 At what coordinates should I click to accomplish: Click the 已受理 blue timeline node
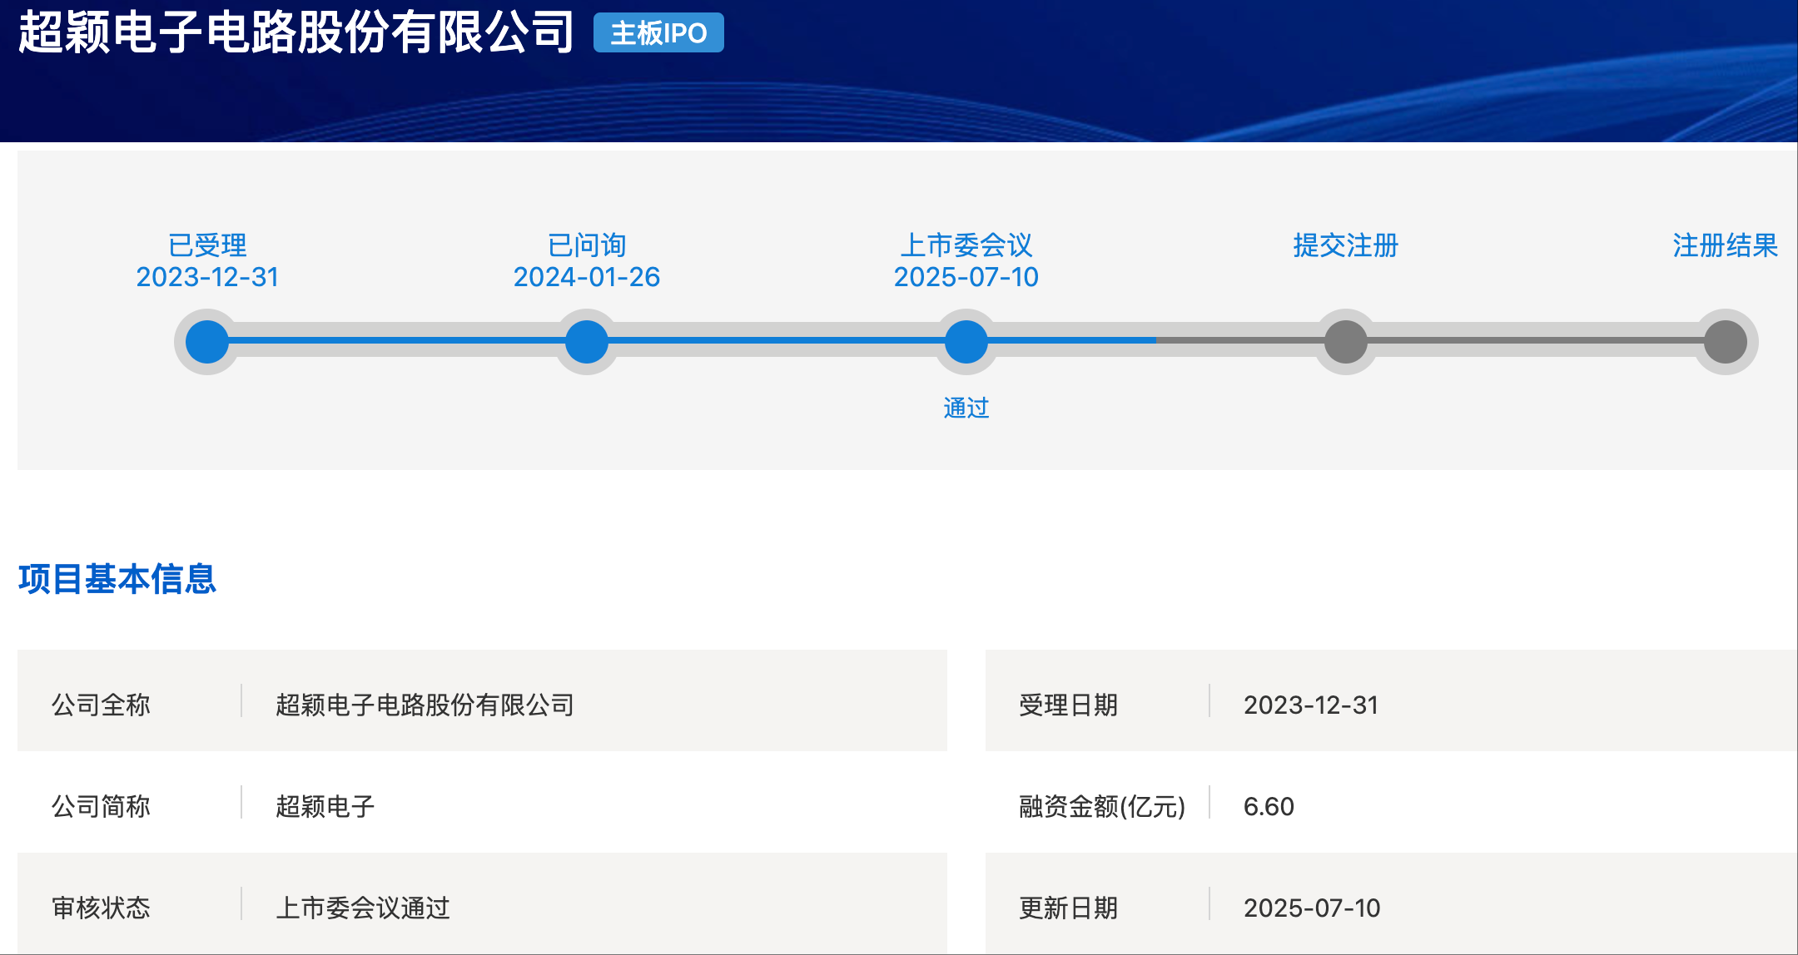pyautogui.click(x=207, y=342)
